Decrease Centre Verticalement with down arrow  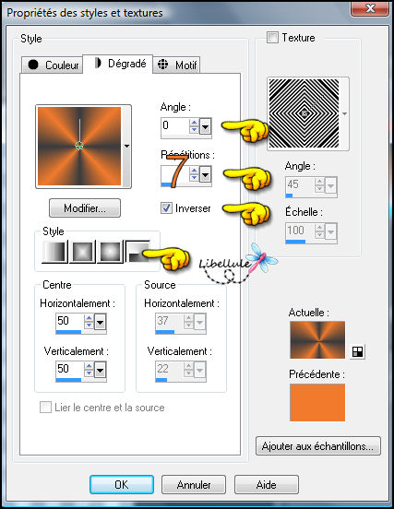point(89,374)
